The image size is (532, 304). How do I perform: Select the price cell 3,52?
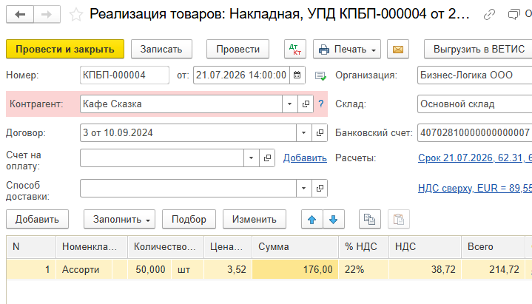point(228,269)
